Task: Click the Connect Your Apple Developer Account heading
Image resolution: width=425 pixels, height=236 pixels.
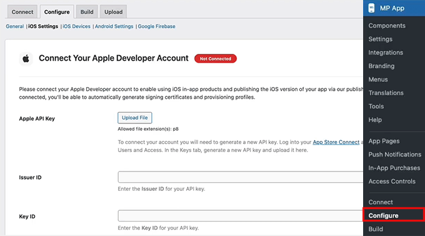Action: 114,58
